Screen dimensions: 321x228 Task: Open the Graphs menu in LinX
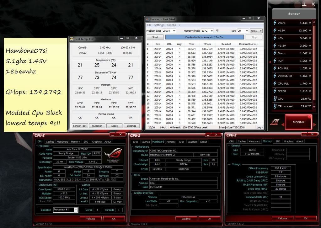click(171, 25)
